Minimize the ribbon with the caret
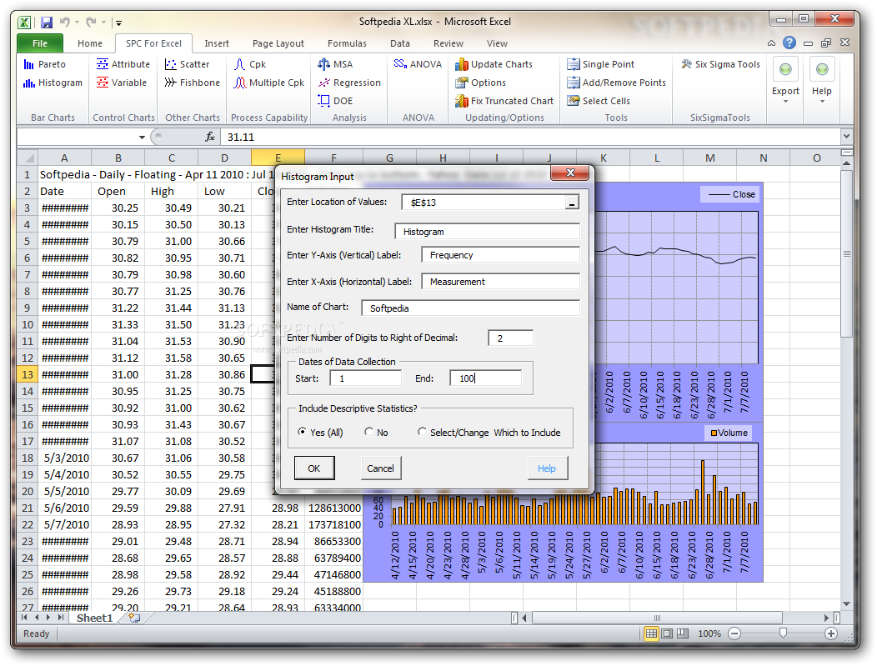 tap(771, 43)
